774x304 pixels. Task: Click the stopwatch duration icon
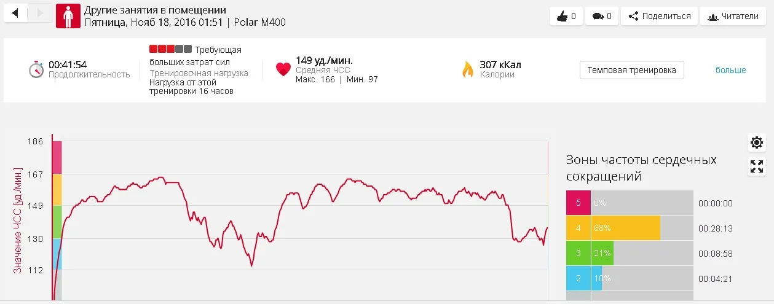pyautogui.click(x=36, y=69)
